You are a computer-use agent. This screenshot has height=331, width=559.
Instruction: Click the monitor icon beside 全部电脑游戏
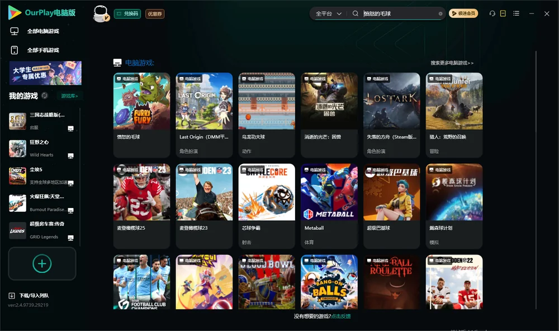15,31
